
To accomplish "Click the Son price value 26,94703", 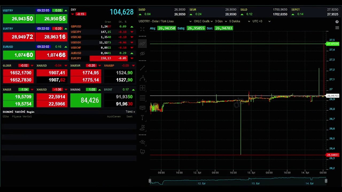I will (224, 28).
